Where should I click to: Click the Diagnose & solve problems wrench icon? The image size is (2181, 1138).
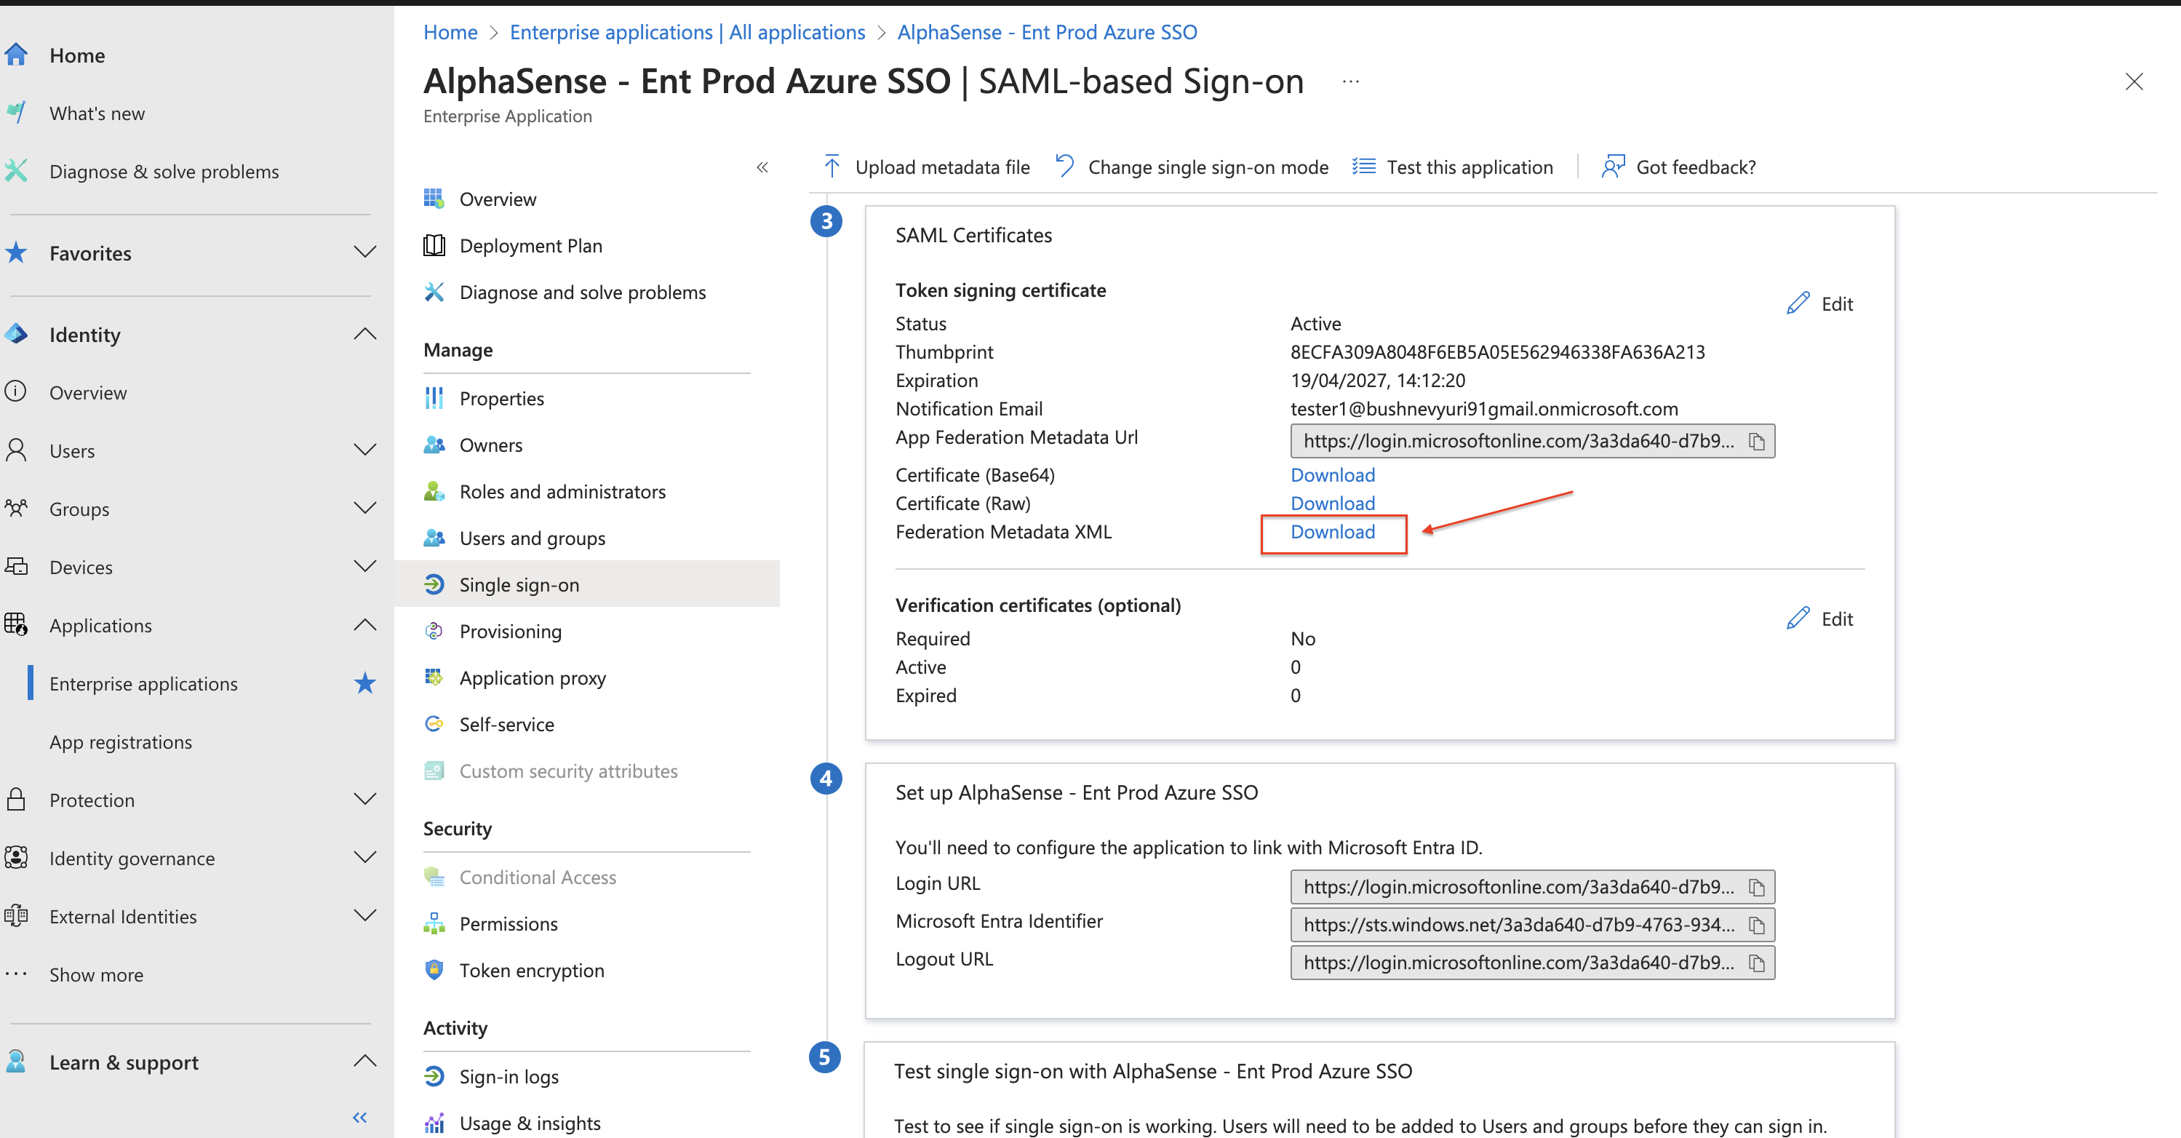tap(15, 171)
